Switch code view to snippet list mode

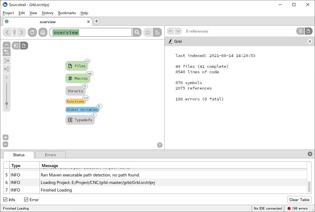[300, 31]
